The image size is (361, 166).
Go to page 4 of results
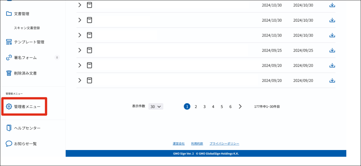click(213, 106)
